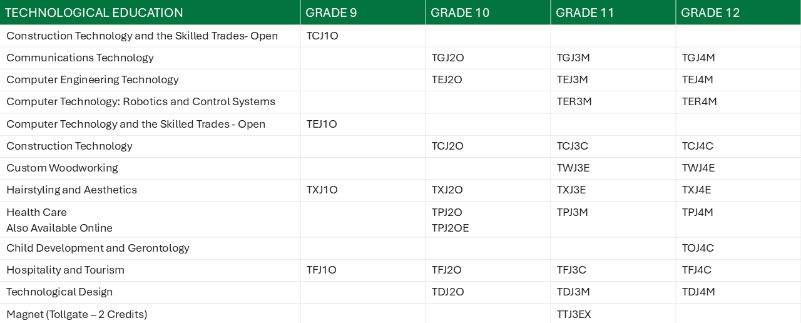The height and width of the screenshot is (323, 801).
Task: Select the Custom Woodworking row label
Action: 62,168
